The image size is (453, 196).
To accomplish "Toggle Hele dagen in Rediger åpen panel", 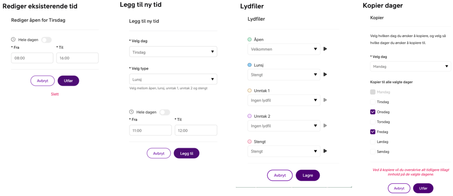I will [x=46, y=40].
